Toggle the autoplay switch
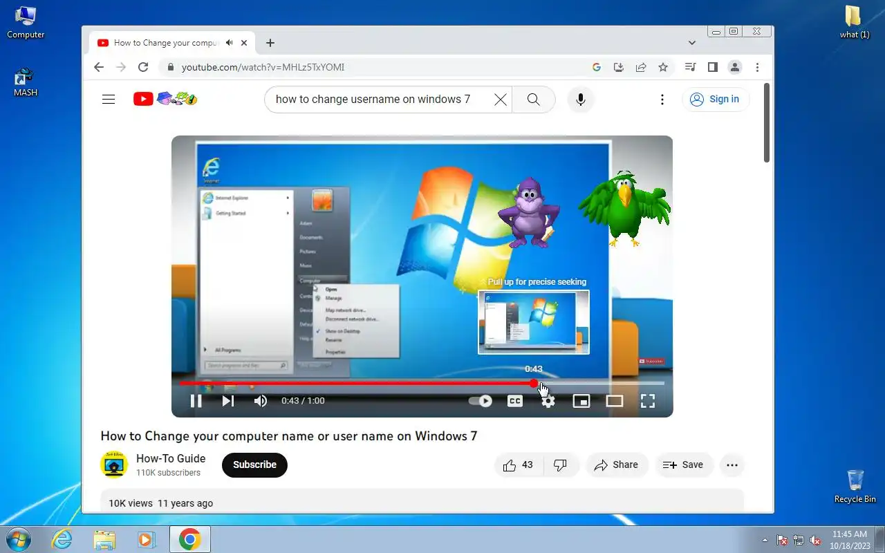Viewport: 885px width, 553px height. pos(480,401)
